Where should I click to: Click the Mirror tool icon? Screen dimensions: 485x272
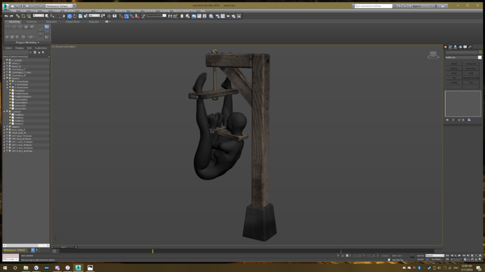tap(170, 16)
